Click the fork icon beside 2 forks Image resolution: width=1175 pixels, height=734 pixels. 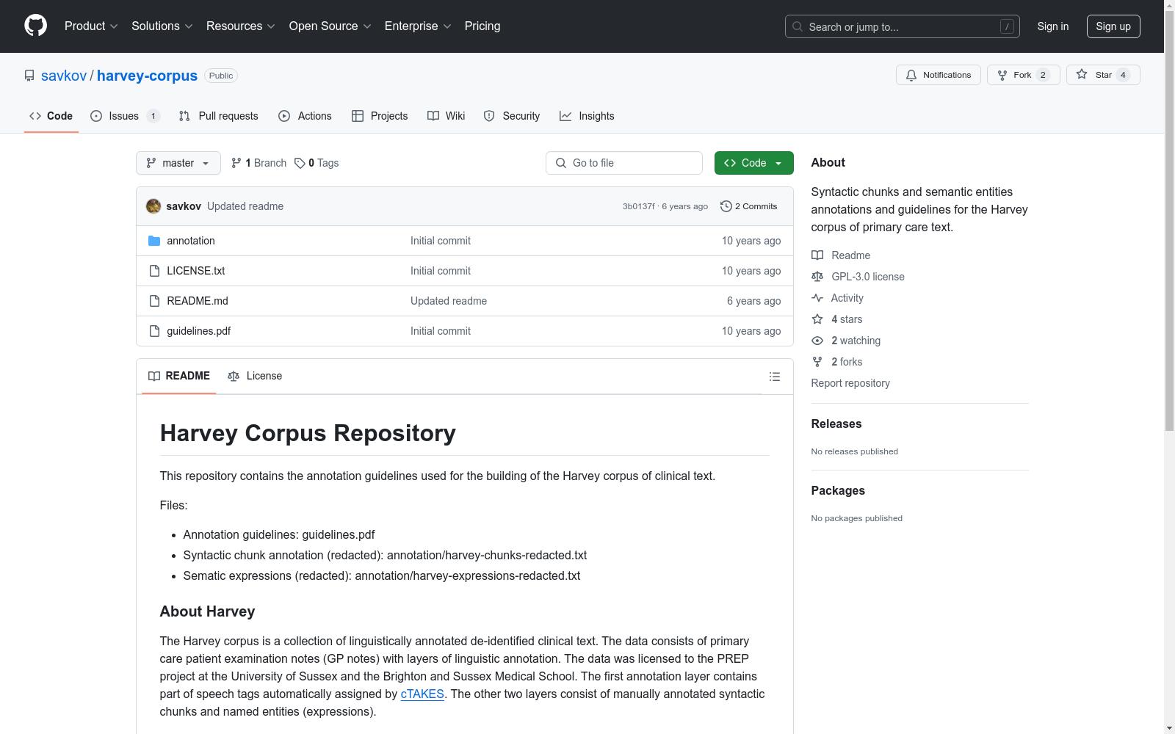[x=817, y=362]
